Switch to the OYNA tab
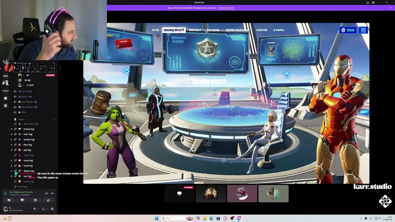This screenshot has height=222, width=395. click(156, 30)
